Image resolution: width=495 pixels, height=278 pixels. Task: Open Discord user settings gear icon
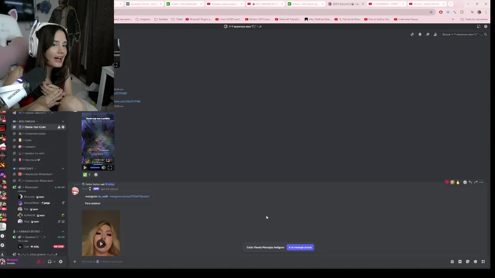pos(60,262)
